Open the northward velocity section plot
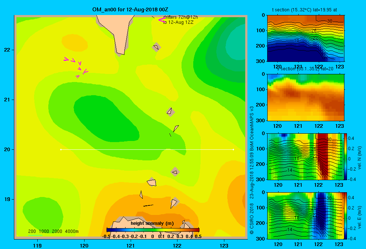The height and width of the screenshot is (249, 366). [x=306, y=156]
